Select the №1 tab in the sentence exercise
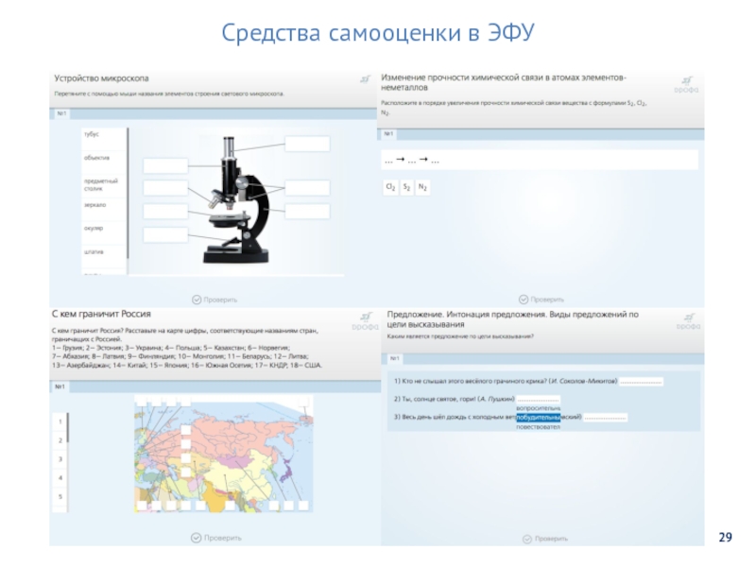 394,359
